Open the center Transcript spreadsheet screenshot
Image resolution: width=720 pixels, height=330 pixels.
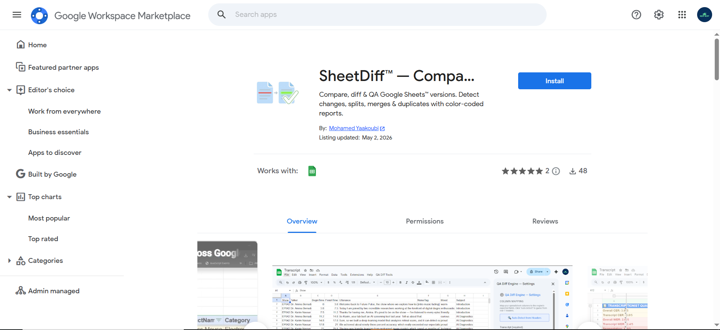[422, 298]
